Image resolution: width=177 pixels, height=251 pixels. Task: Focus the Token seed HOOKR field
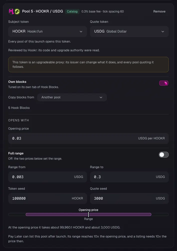click(48, 198)
